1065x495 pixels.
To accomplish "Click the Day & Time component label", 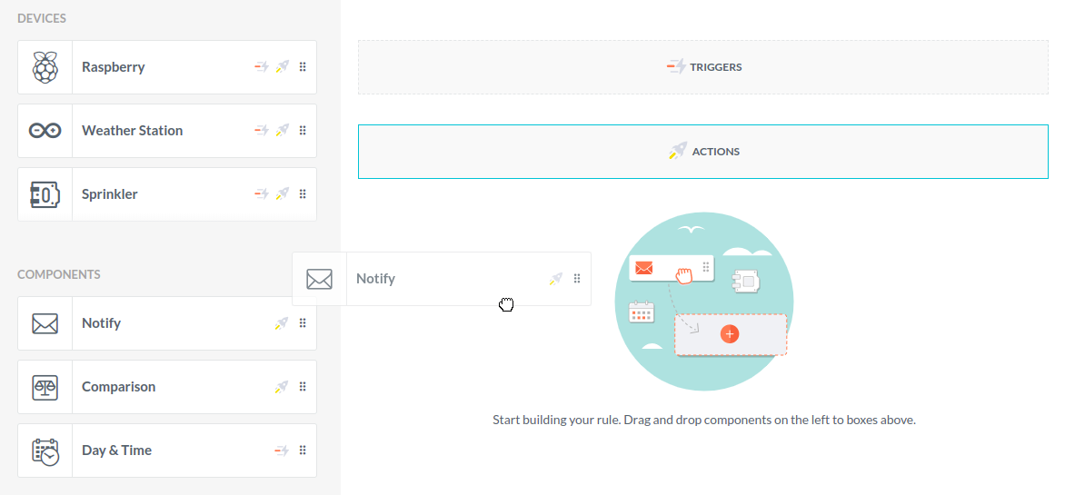I will (116, 450).
